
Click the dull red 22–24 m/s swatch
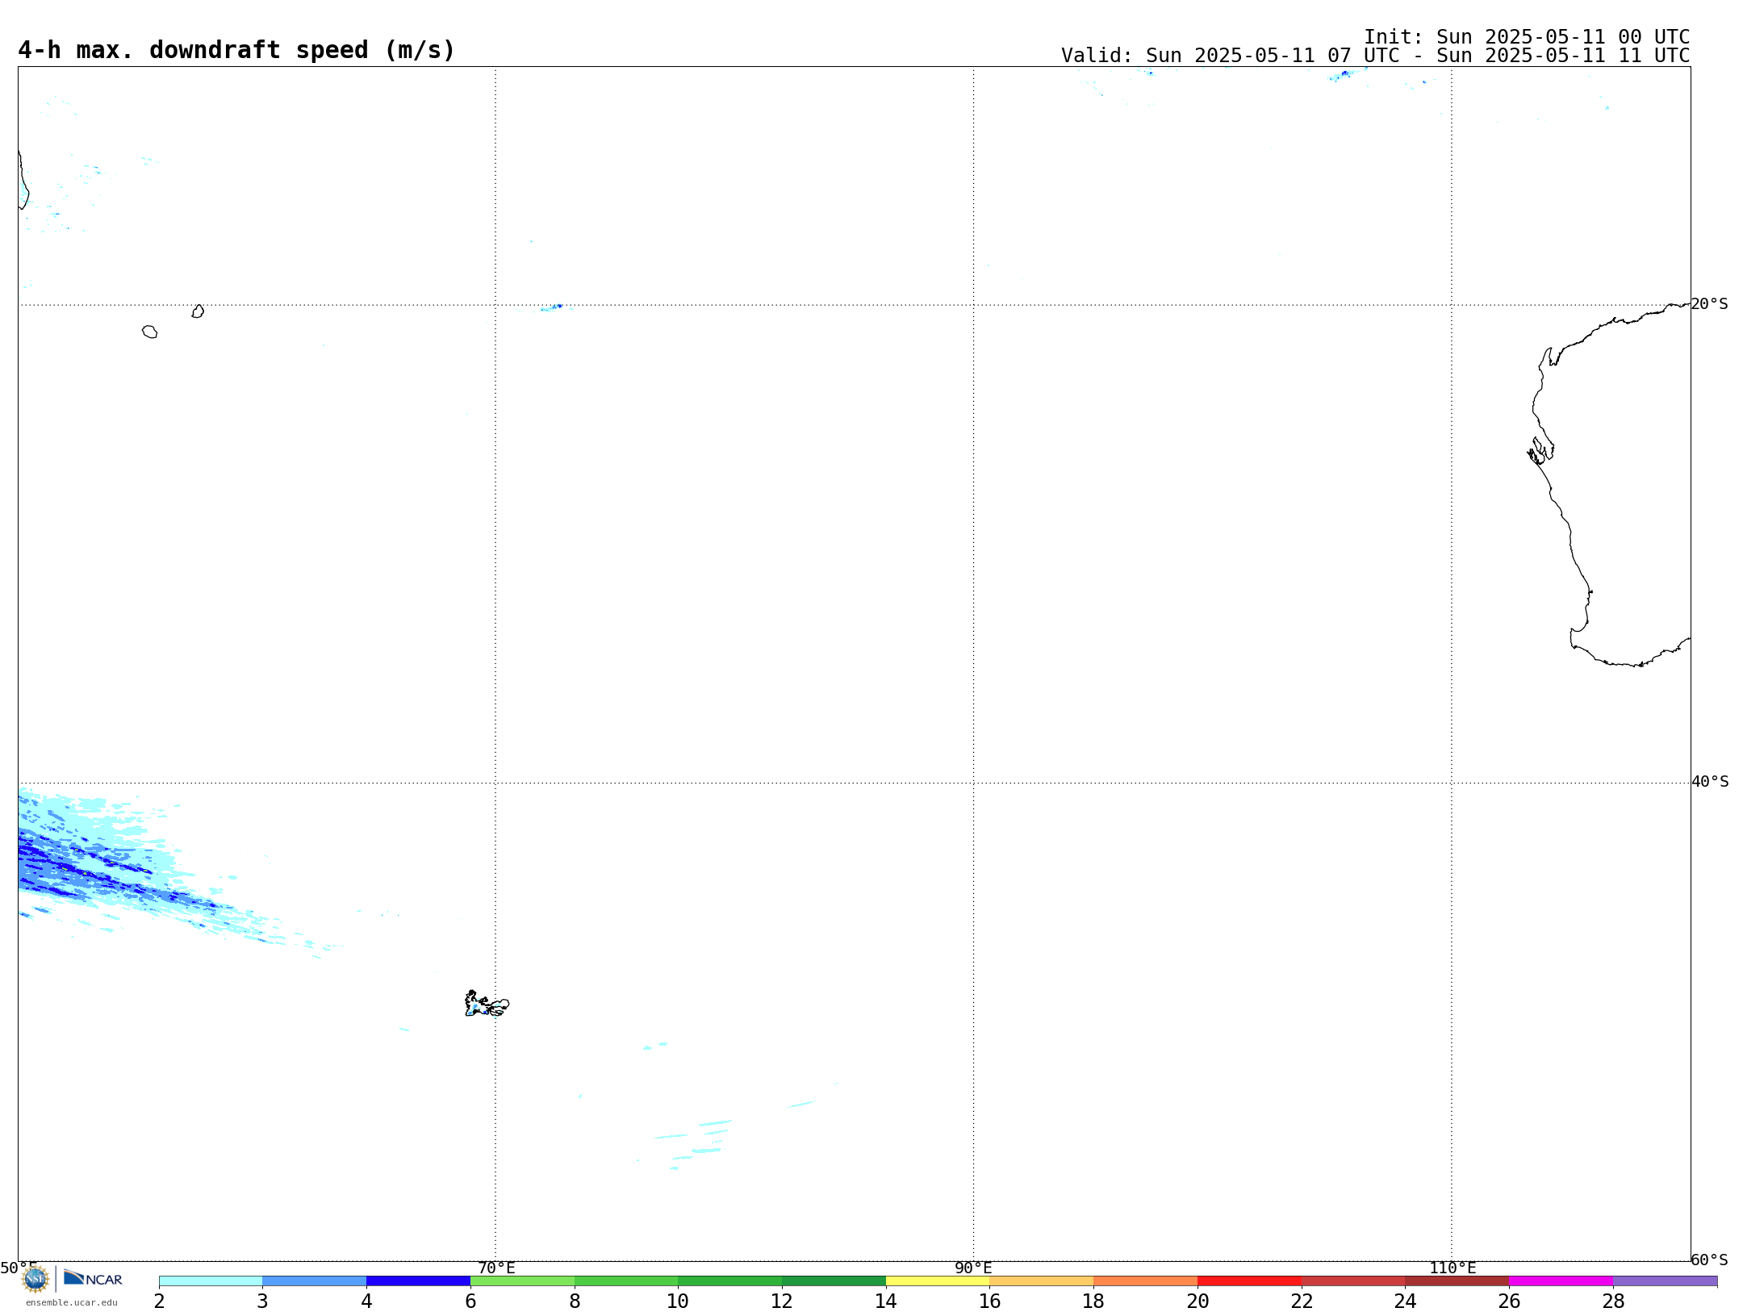(x=1353, y=1281)
